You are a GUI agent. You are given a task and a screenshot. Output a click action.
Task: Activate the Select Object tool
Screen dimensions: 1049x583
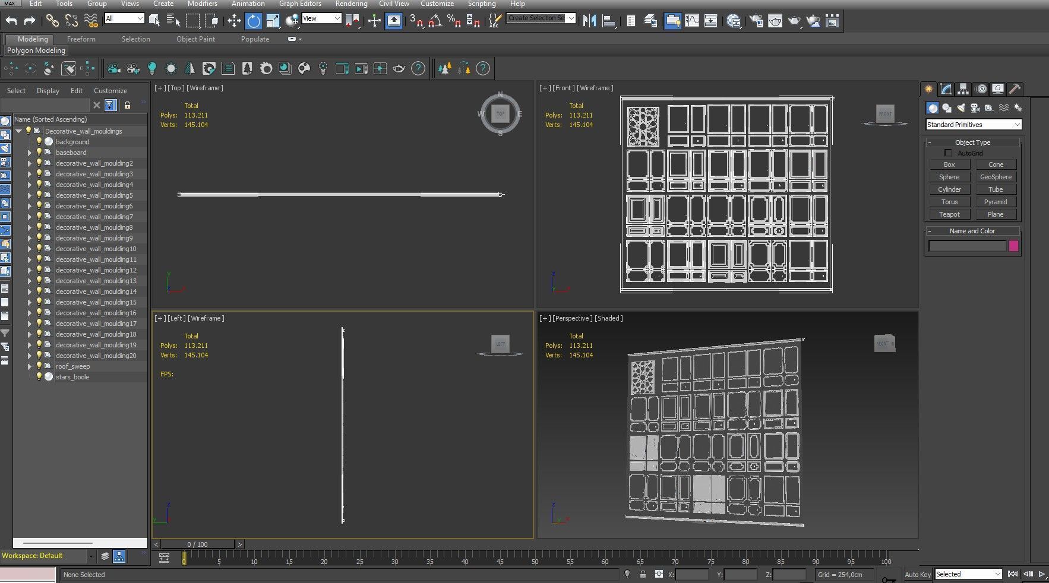154,21
